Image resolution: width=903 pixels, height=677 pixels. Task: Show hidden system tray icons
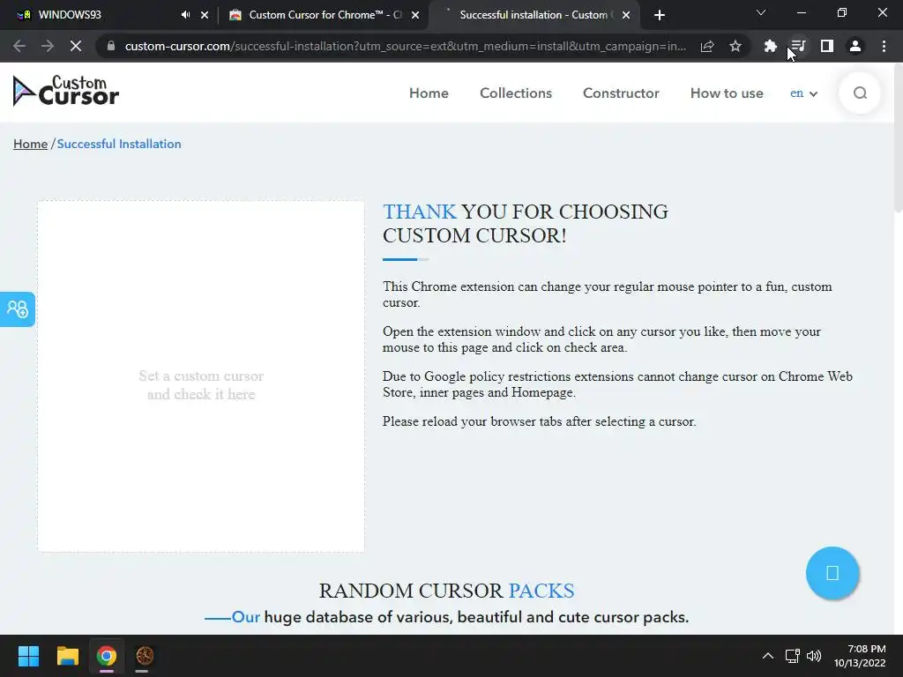pos(768,656)
